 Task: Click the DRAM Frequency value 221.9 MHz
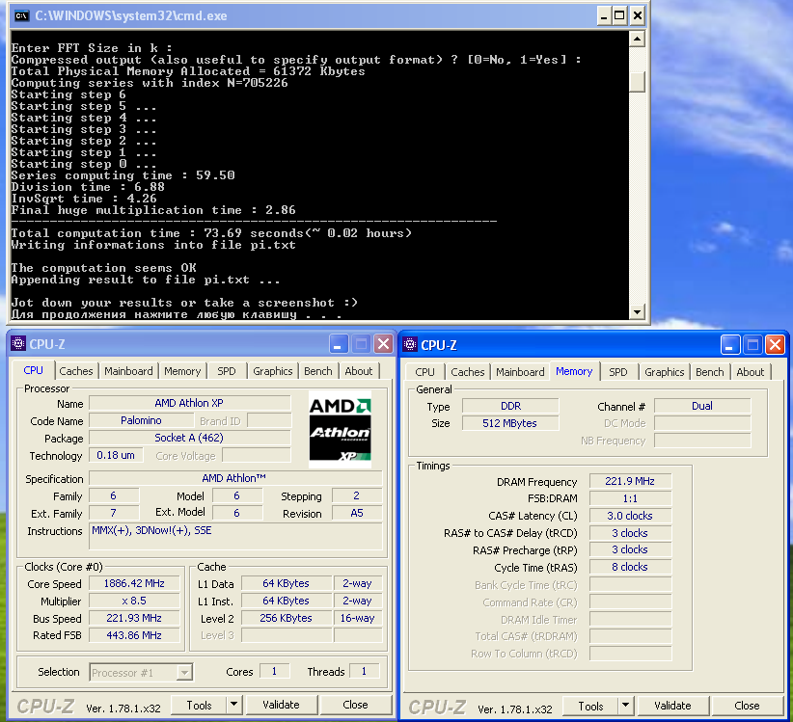tap(631, 481)
